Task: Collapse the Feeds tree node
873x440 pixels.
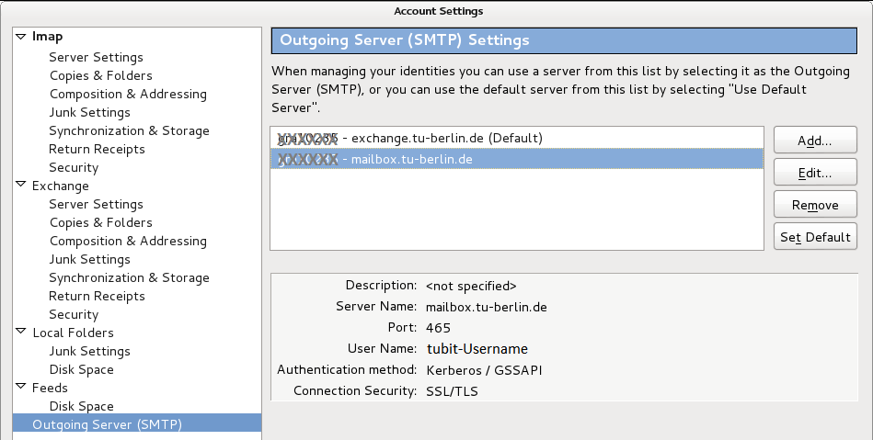Action: tap(20, 388)
